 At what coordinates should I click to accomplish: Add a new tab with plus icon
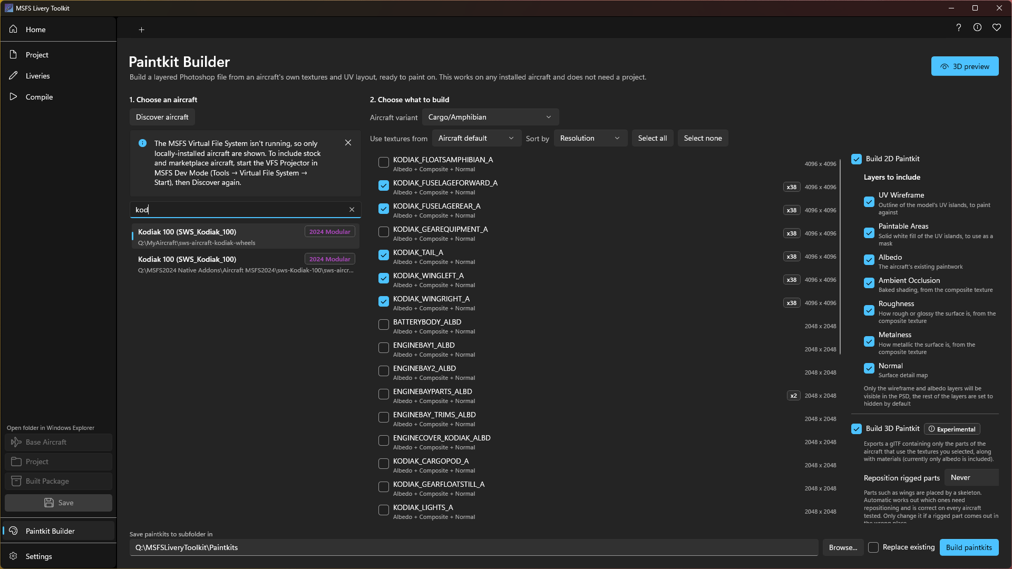pyautogui.click(x=141, y=30)
